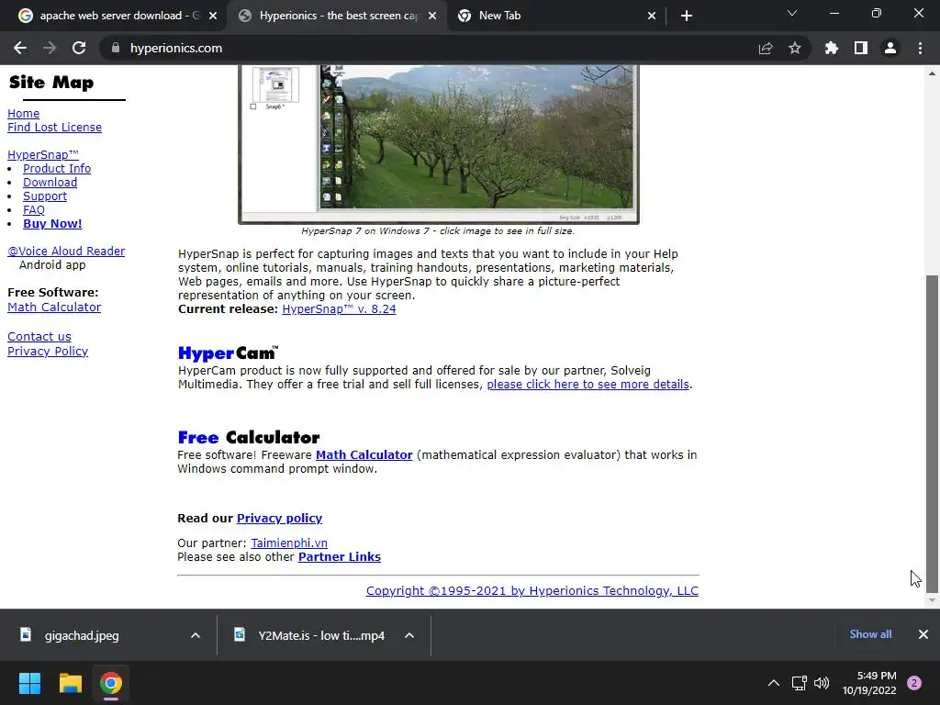This screenshot has height=705, width=940.
Task: Open a new tab with the plus button
Action: pos(687,17)
